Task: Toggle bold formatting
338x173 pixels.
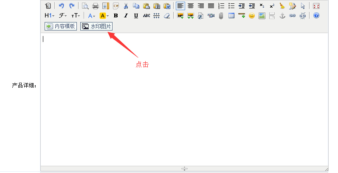Action: coord(116,16)
